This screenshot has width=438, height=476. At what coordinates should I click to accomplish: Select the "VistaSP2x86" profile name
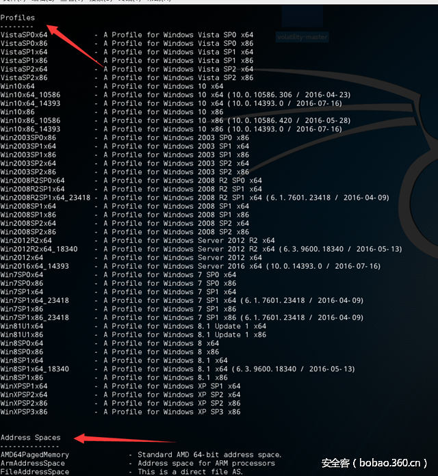tap(24, 78)
